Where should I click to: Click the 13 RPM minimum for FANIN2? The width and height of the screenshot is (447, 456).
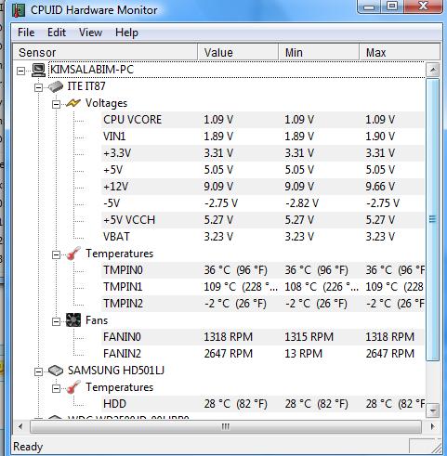(x=304, y=354)
